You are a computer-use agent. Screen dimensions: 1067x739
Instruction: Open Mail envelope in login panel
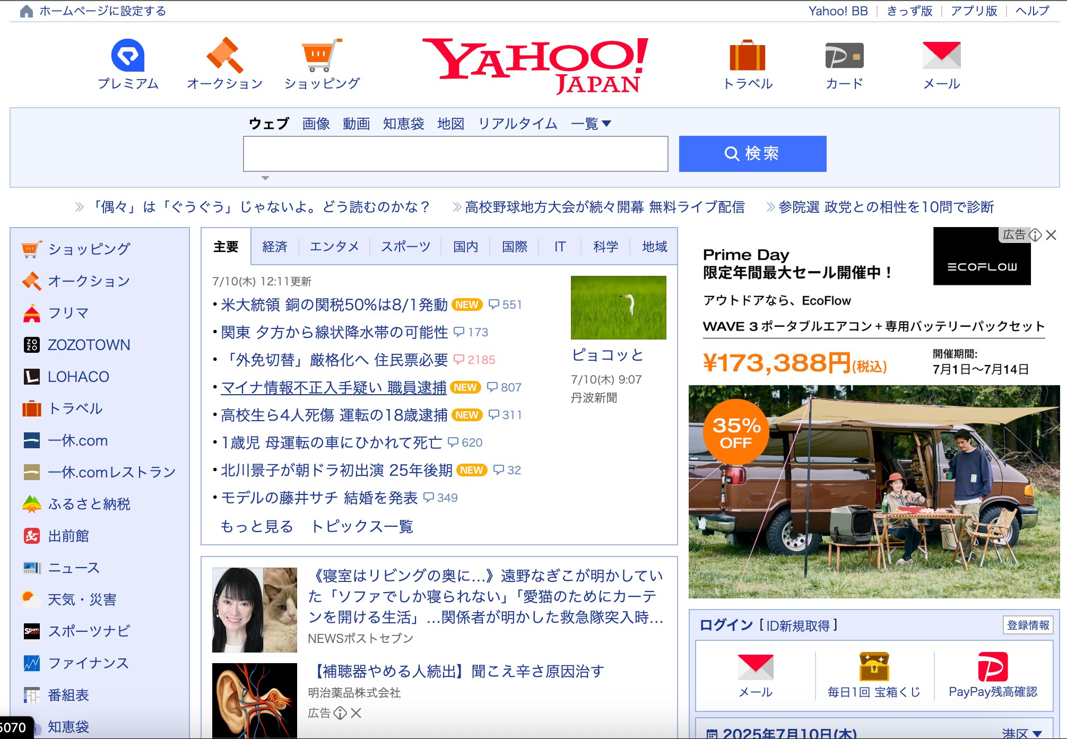pos(756,667)
